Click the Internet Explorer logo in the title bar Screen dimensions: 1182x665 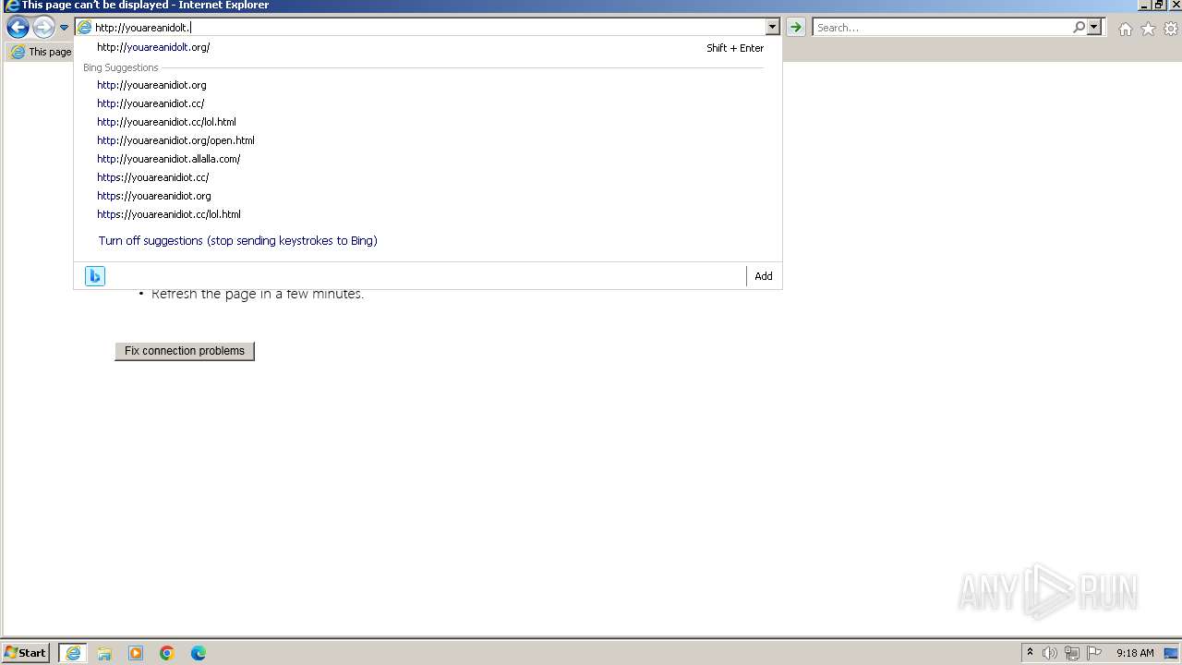[x=12, y=6]
